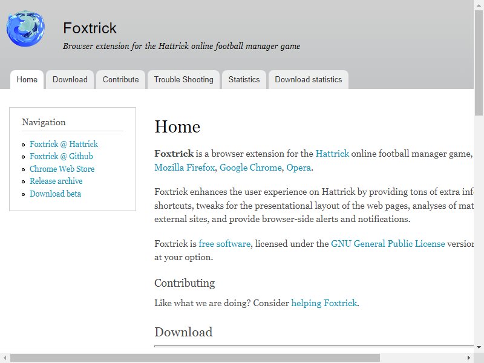Go to the Trouble Shooting tab
Viewport: 484px width, 363px height.
click(184, 80)
